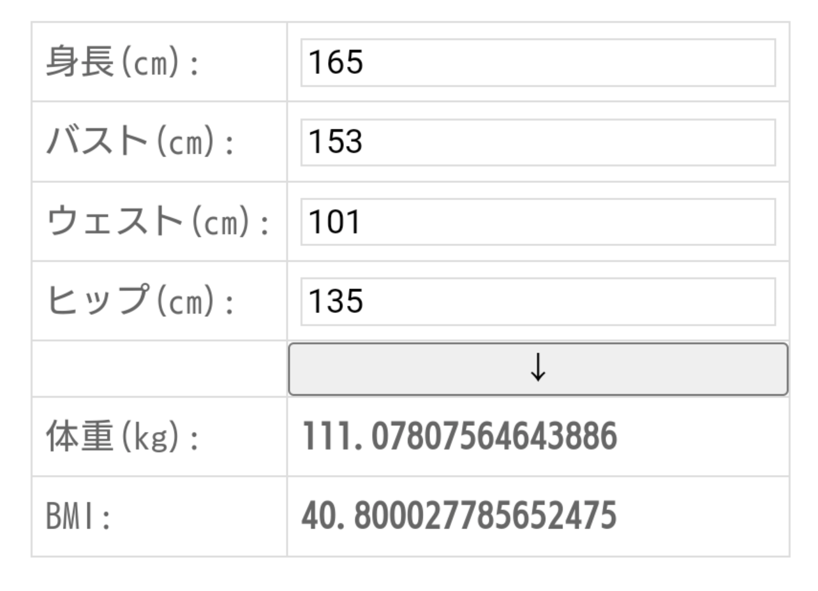818x591 pixels.
Task: Click the BMI value 40.800027785652475
Action: pos(459,516)
